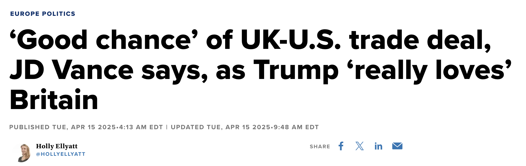The image size is (526, 166).
Task: Open the Europe Politics section link
Action: pos(43,14)
